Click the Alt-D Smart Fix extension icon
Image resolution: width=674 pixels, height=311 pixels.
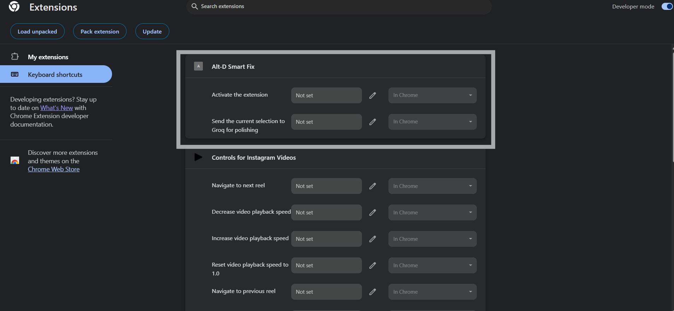[x=198, y=66]
